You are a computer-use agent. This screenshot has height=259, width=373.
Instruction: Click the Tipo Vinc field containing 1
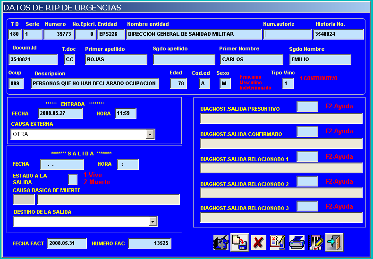288,83
